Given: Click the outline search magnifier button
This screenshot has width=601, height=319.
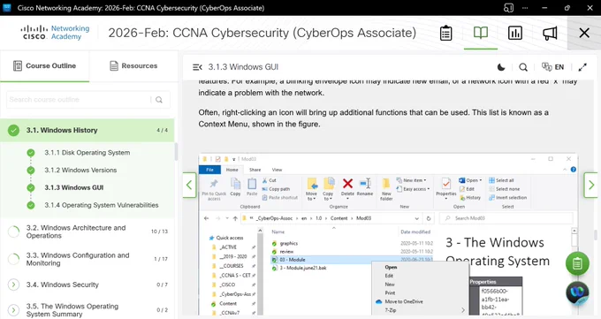Looking at the screenshot, I should coord(159,100).
